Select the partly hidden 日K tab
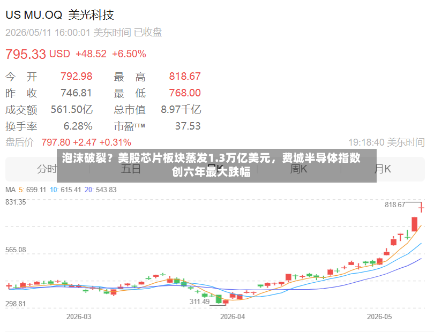The height and width of the screenshot is (332, 434). [215, 169]
